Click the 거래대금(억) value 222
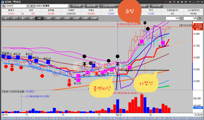Screen dimensions: 204x120 pyautogui.click(x=172, y=14)
